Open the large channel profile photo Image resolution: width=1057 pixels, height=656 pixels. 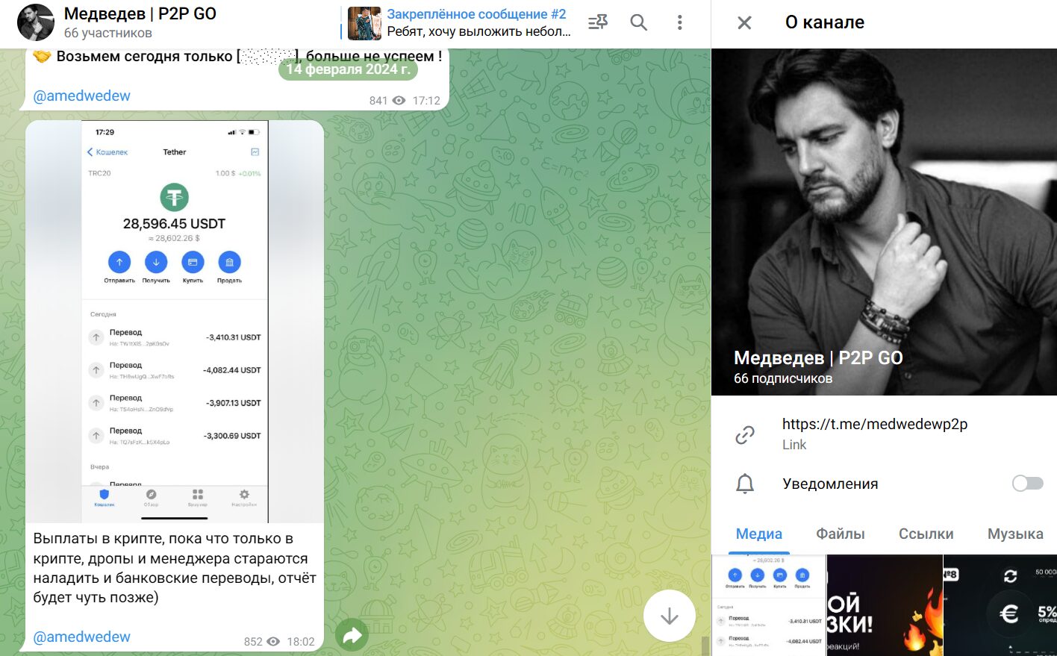(x=884, y=222)
